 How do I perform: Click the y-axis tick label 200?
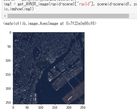pyautogui.click(x=8, y=89)
